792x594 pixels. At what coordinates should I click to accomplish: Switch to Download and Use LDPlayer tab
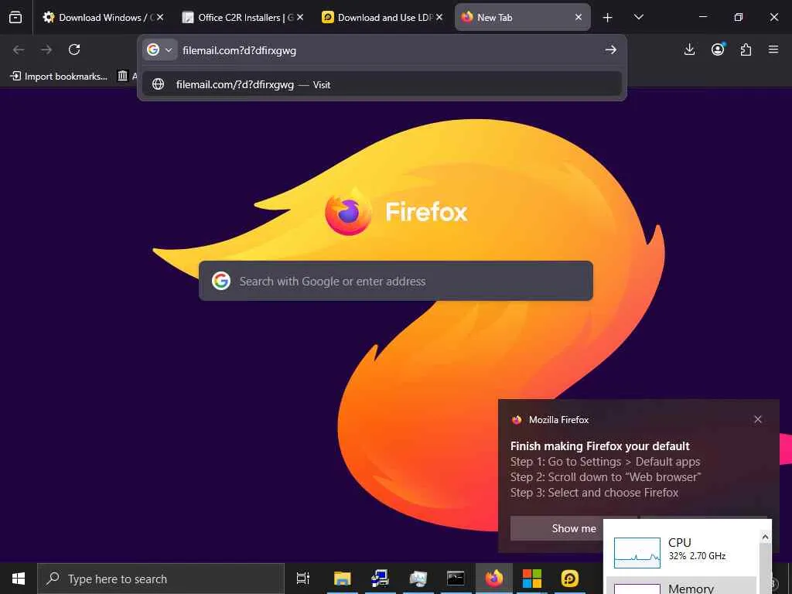[382, 17]
